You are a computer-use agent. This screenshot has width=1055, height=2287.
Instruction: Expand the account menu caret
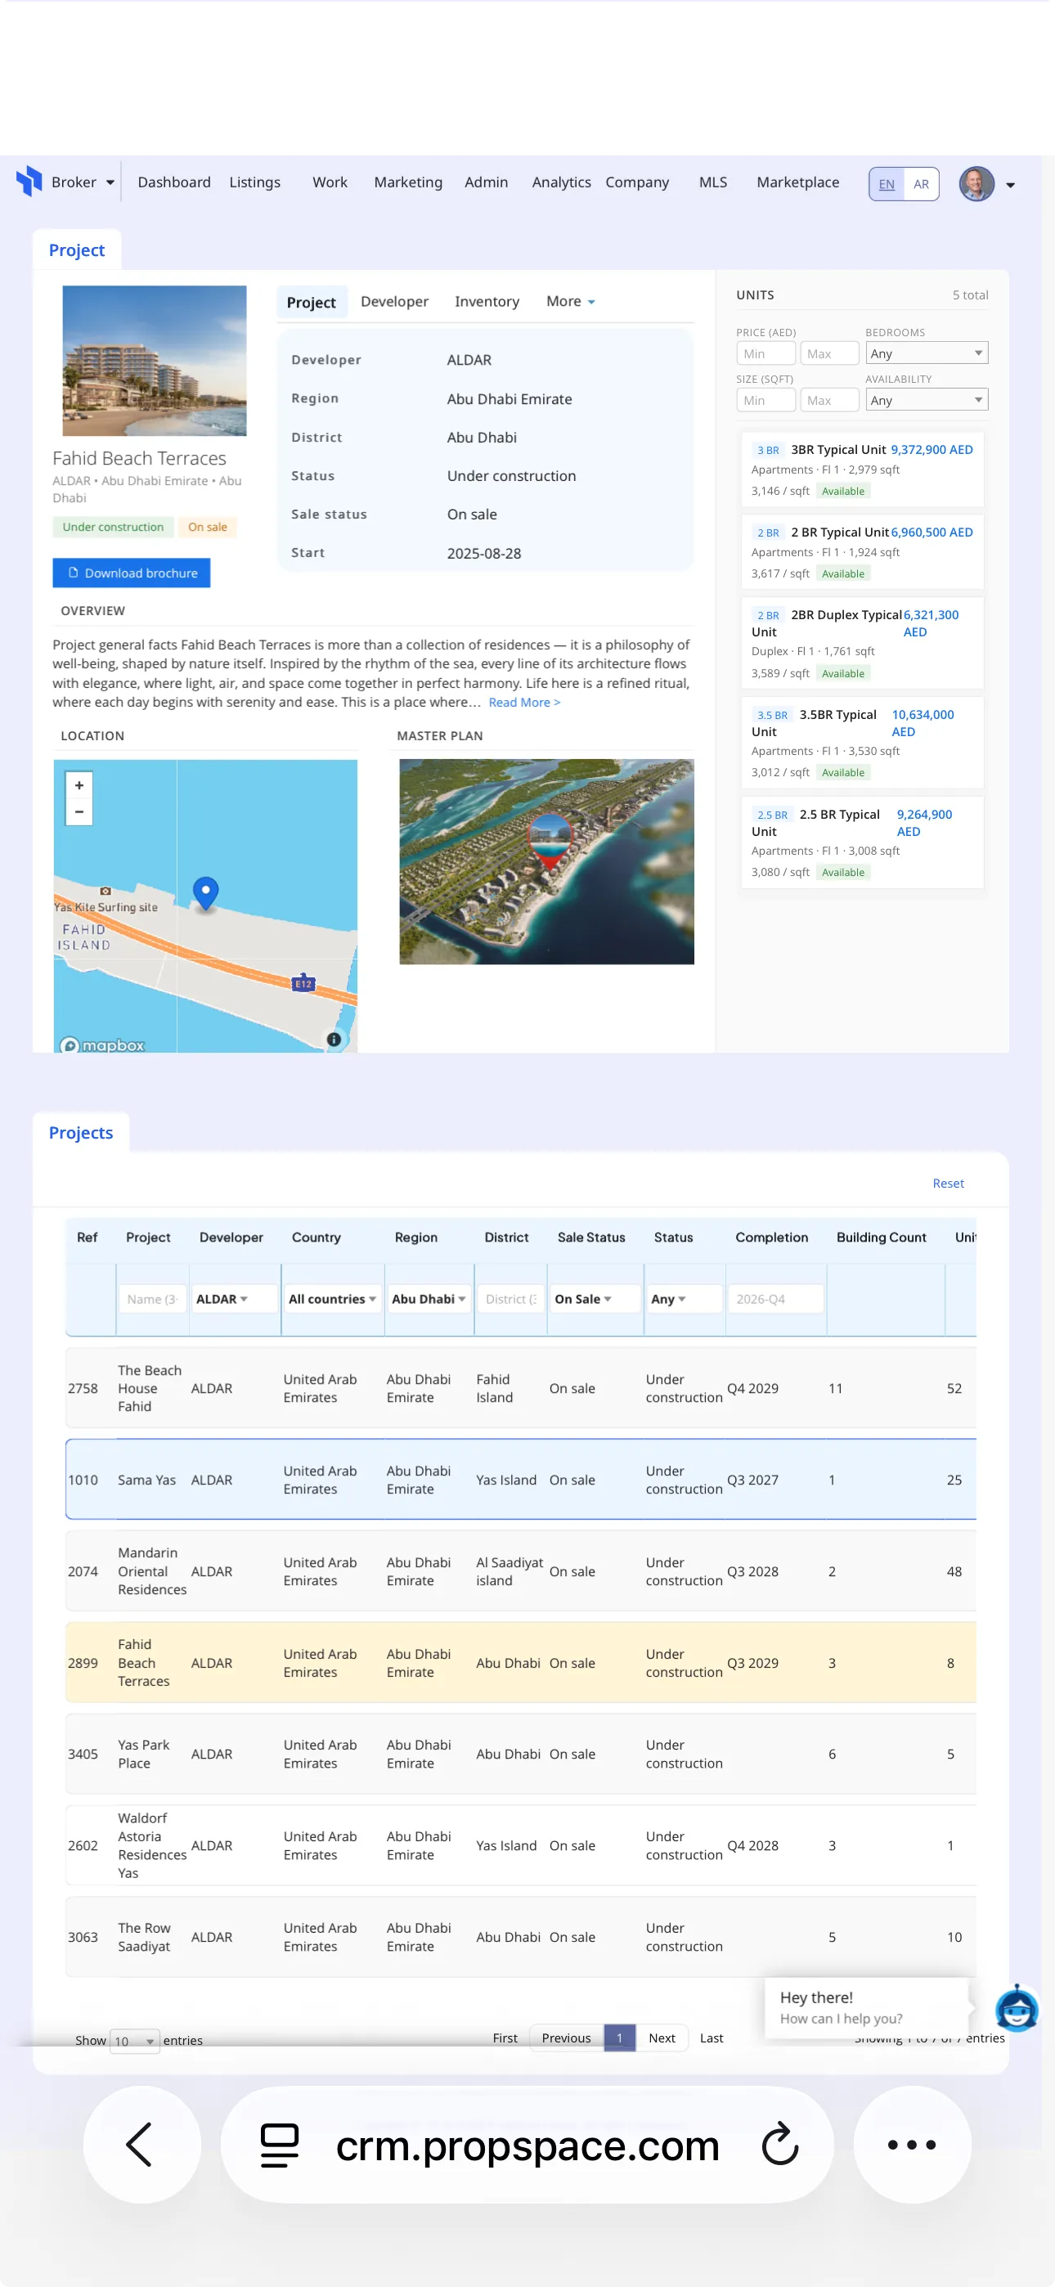click(1010, 186)
